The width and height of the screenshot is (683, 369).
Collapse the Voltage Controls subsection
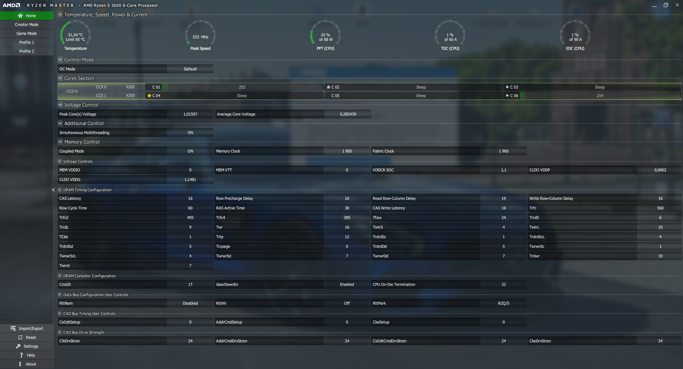pos(60,161)
